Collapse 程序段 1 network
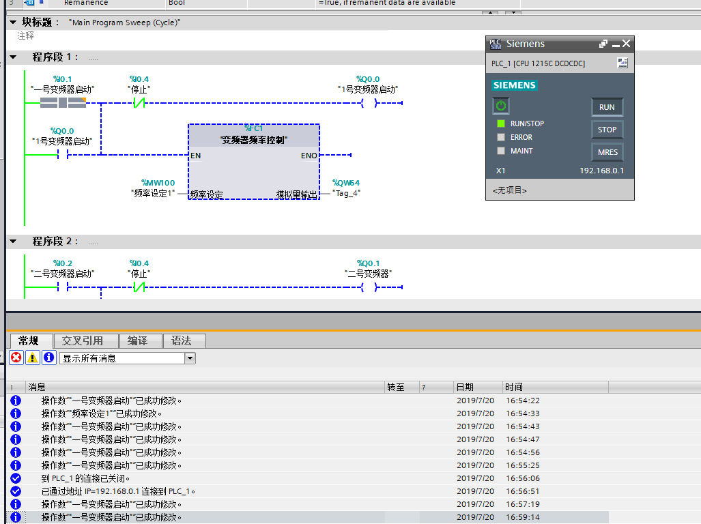Image resolution: width=701 pixels, height=524 pixels. (x=14, y=57)
